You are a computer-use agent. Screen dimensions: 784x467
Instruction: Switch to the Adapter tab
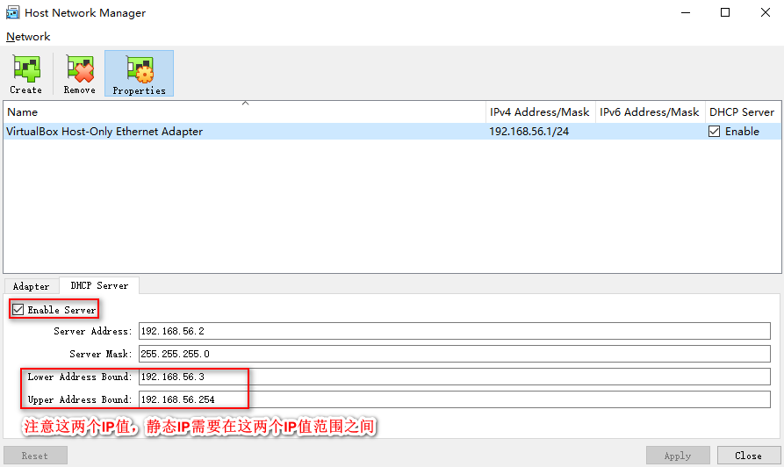point(31,286)
